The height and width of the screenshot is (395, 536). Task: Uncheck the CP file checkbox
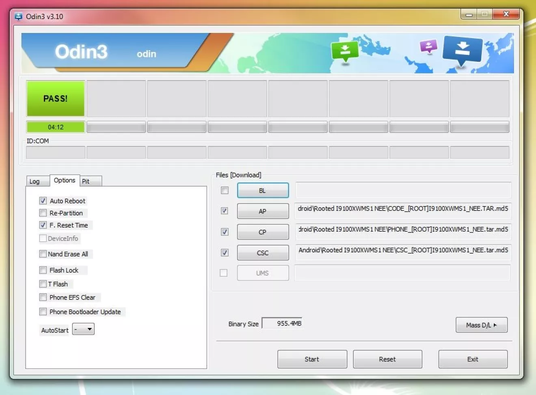(x=225, y=232)
